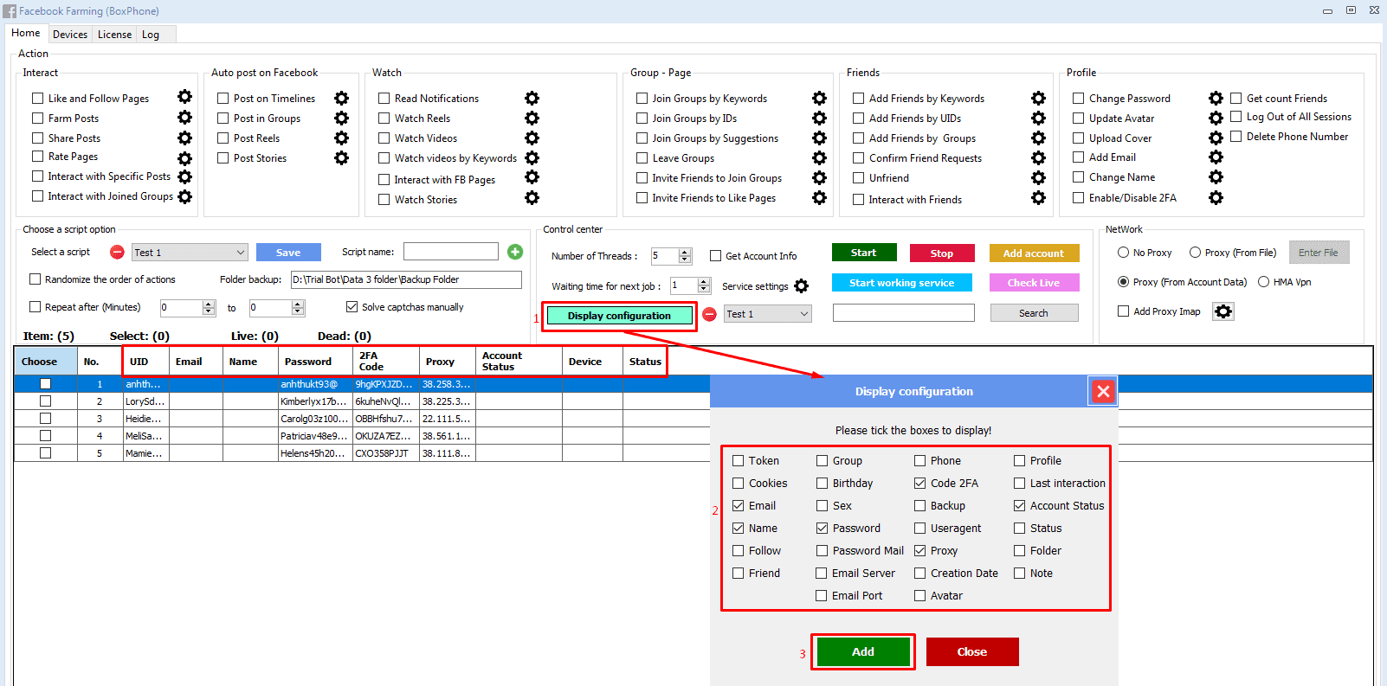The image size is (1387, 686).
Task: Open settings gear for Add Friends by UIDs
Action: coord(1039,119)
